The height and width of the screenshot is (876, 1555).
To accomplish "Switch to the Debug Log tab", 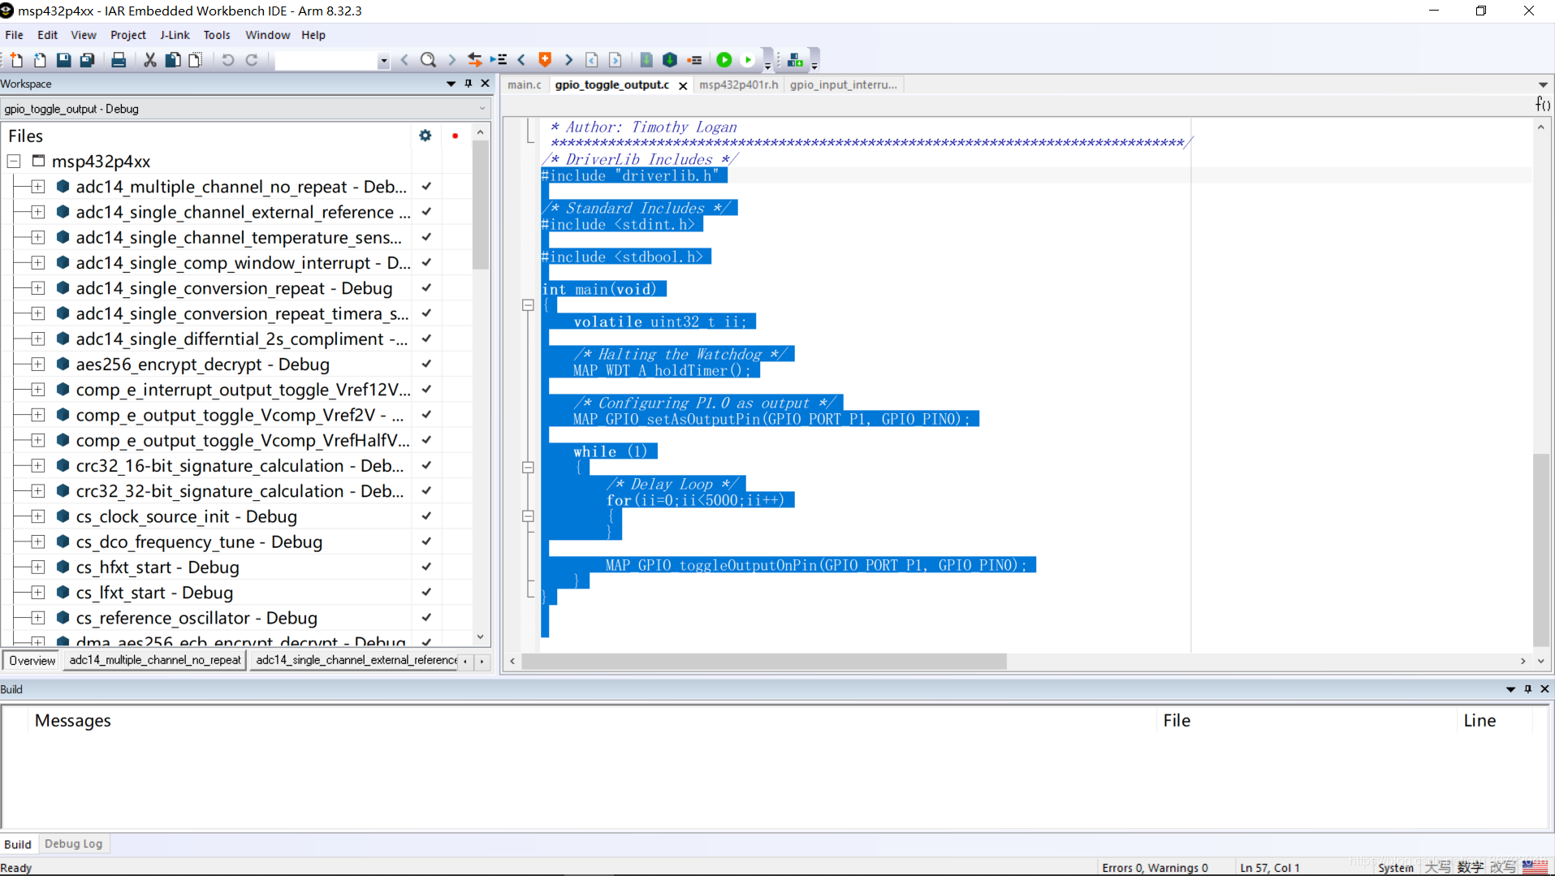I will (x=73, y=844).
